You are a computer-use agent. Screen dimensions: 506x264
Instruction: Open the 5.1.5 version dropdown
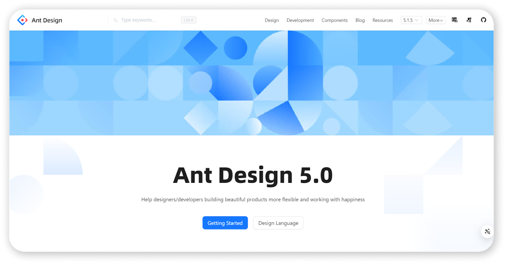(x=411, y=20)
